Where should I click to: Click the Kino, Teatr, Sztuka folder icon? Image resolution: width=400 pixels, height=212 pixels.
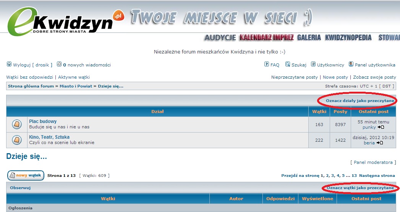tap(17, 140)
